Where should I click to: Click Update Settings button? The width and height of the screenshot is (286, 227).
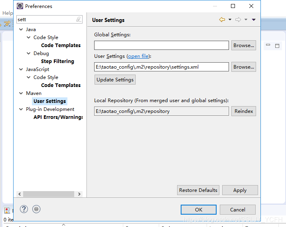115,80
